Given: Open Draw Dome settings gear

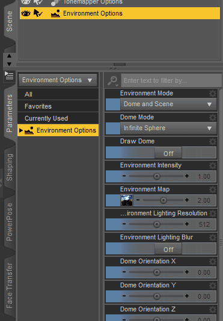Looking at the screenshot, I should (x=213, y=141).
